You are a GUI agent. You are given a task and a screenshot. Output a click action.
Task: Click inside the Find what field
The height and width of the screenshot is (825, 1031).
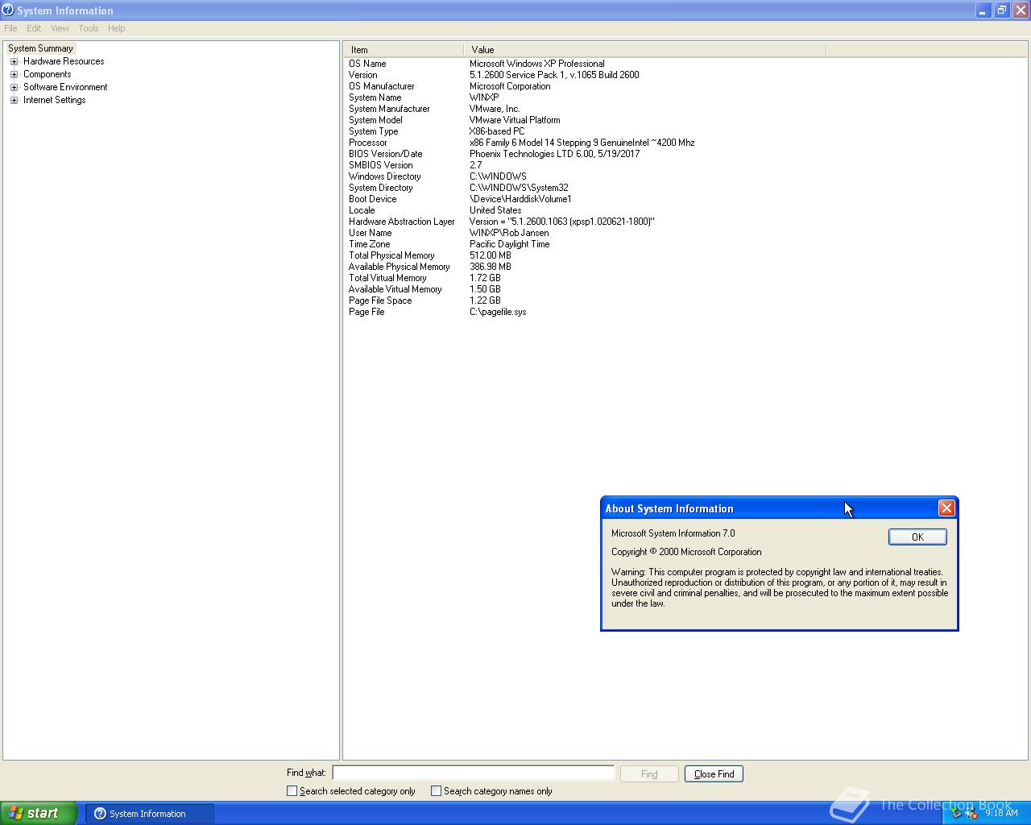coord(474,773)
